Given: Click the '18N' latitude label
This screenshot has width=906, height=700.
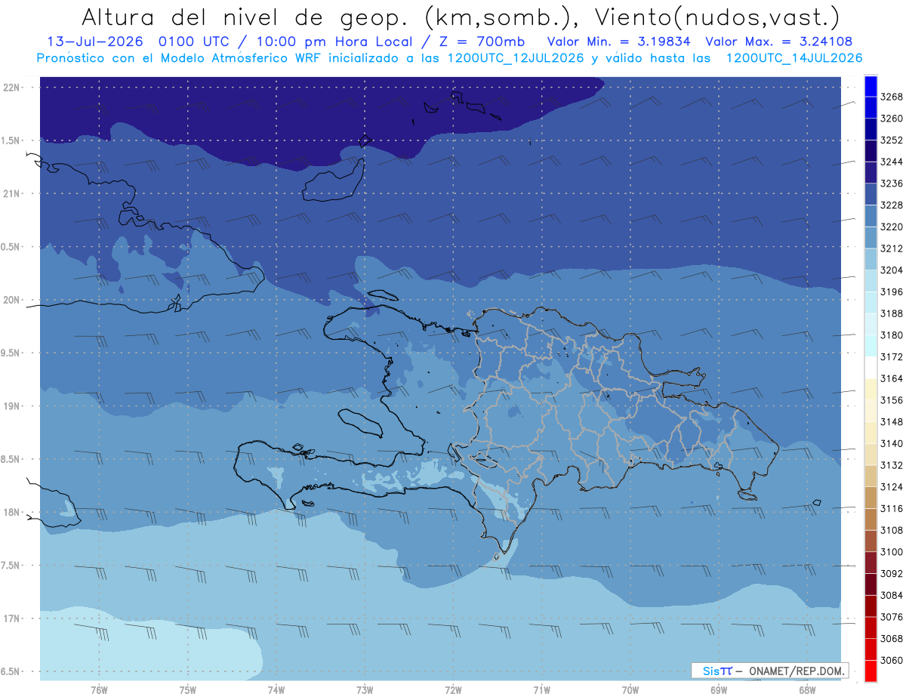Looking at the screenshot, I should click(11, 512).
